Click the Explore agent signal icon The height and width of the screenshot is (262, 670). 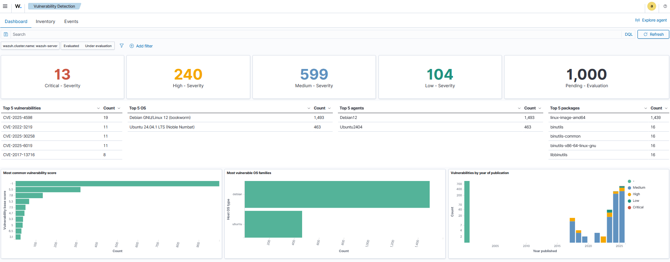(x=637, y=20)
